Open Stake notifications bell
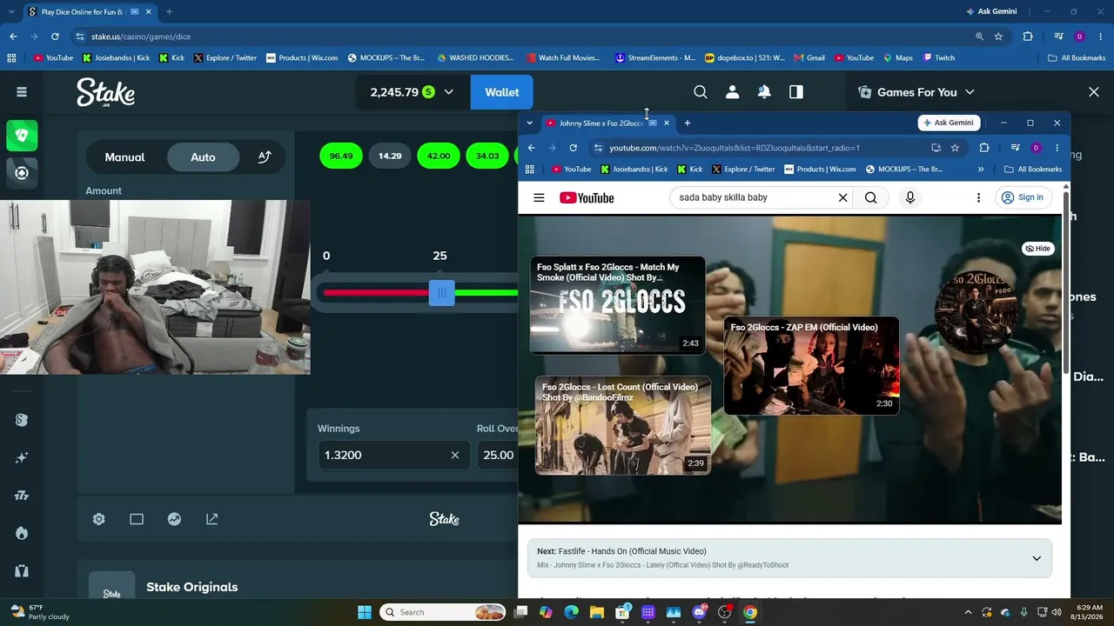Image resolution: width=1114 pixels, height=626 pixels. tap(764, 92)
